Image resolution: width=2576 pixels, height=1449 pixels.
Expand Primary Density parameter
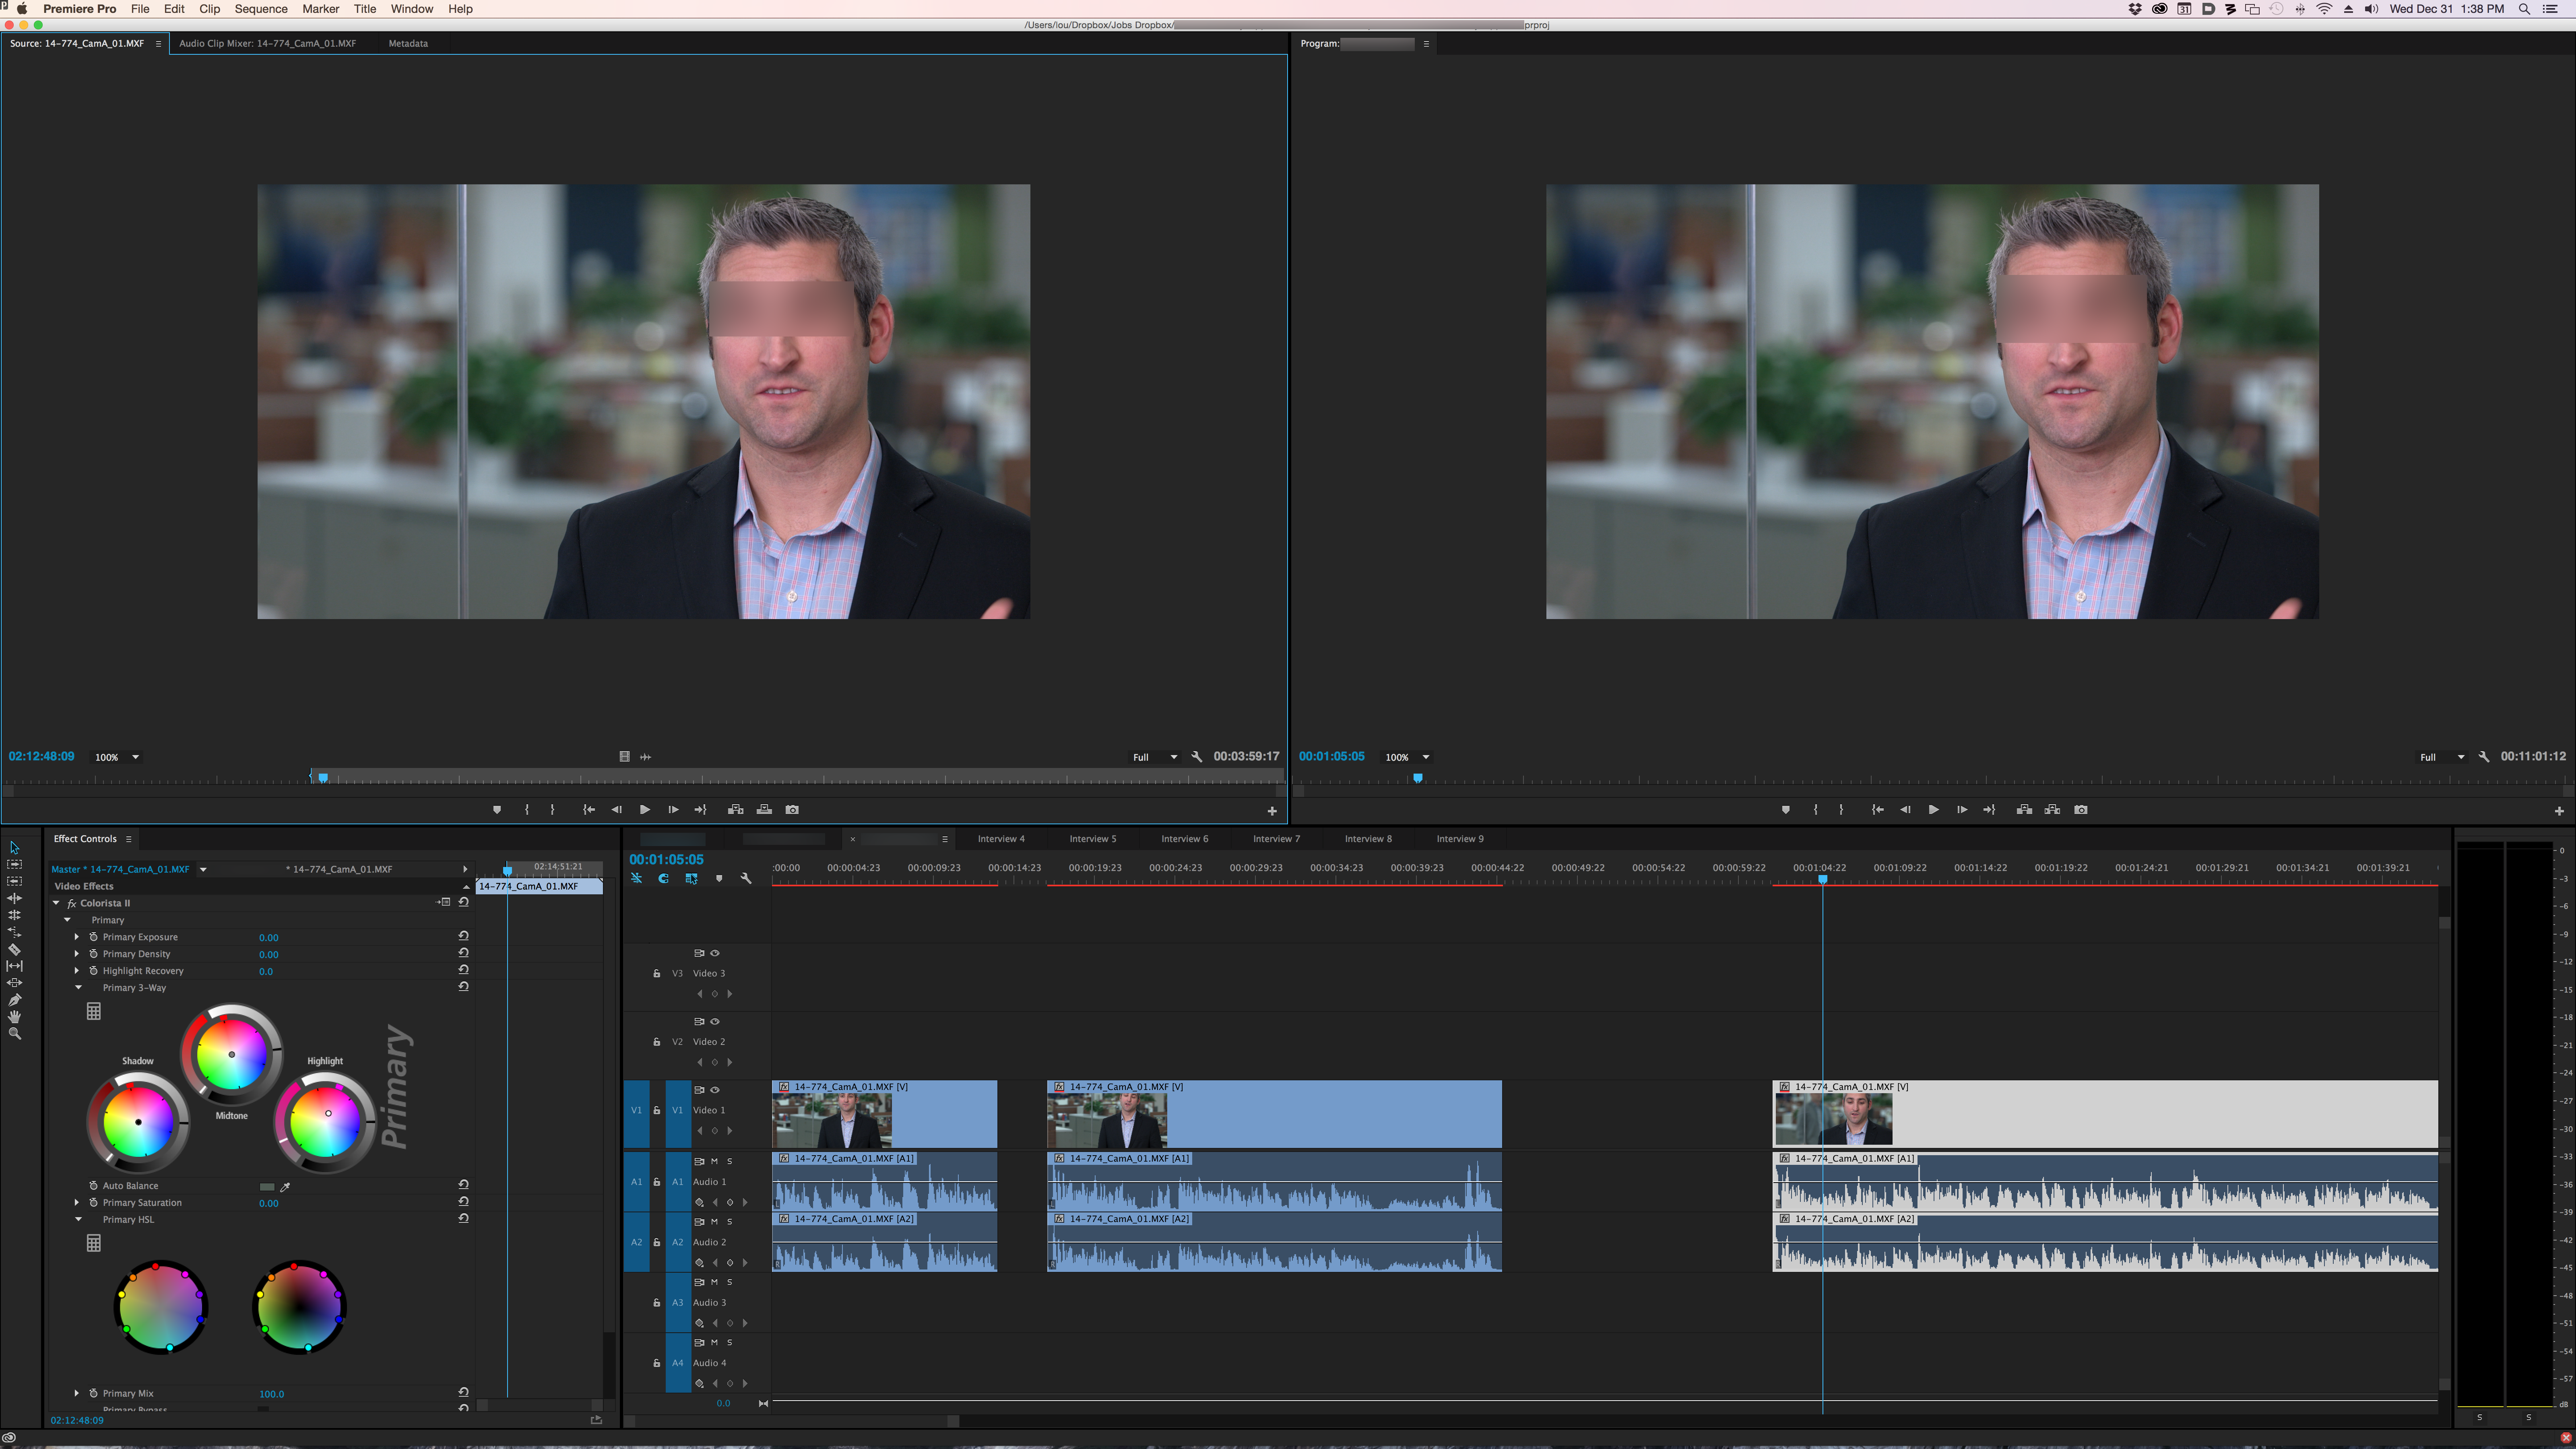pos(76,954)
